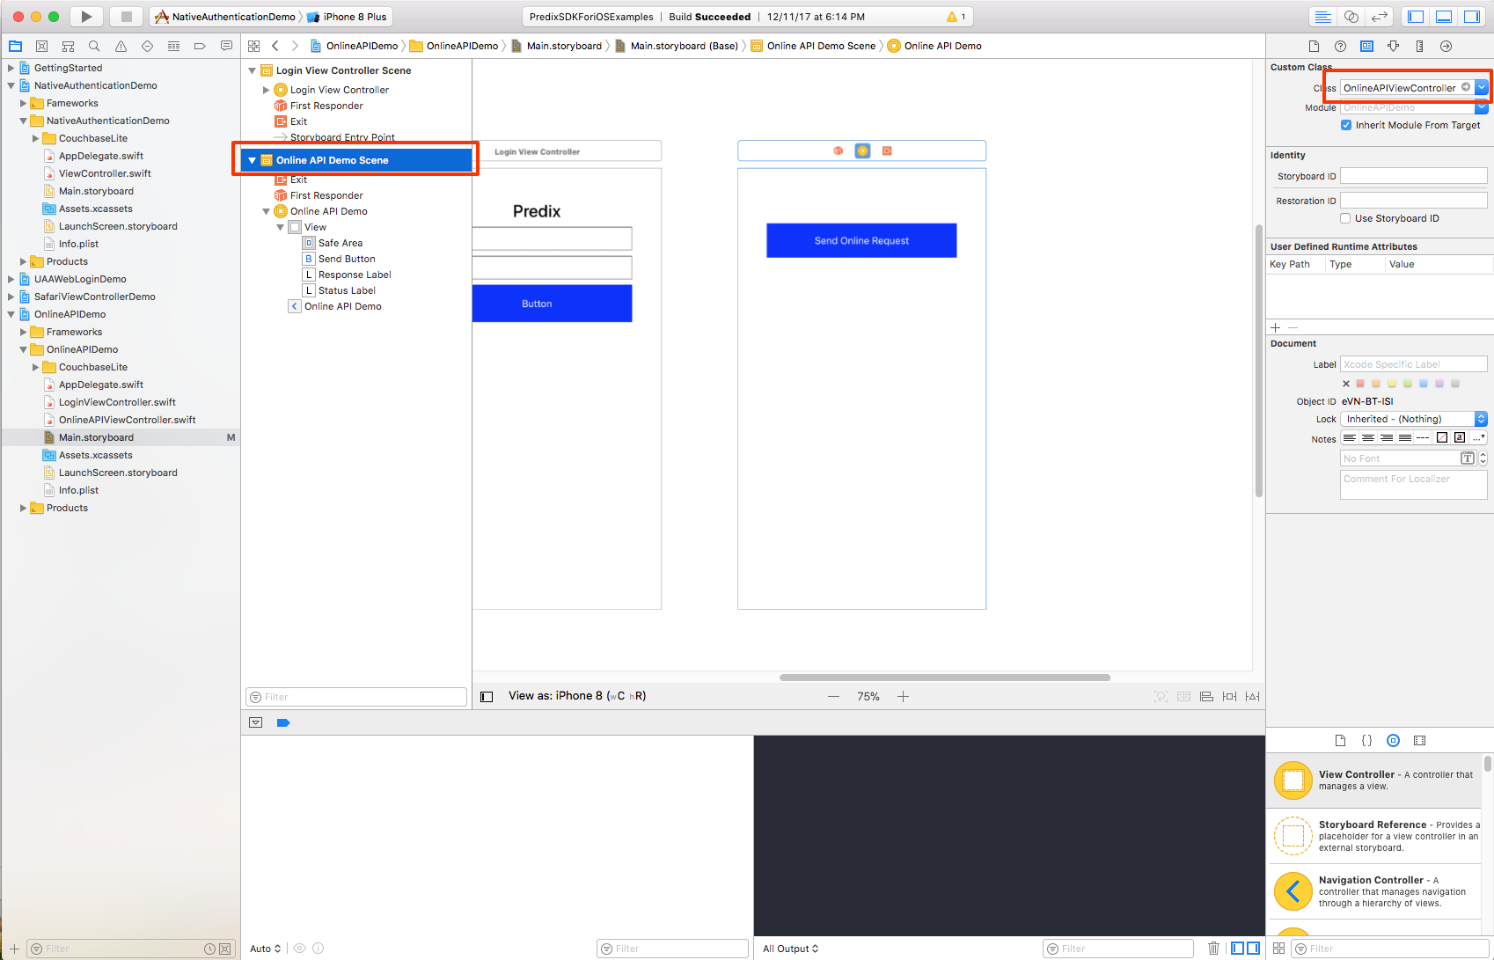Expand the CouchbaseLite folder under OnlineAPIDemo
Image resolution: width=1494 pixels, height=960 pixels.
(x=35, y=367)
